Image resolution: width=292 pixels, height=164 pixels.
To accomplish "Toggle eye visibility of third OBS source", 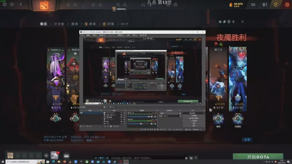I will coord(122,117).
